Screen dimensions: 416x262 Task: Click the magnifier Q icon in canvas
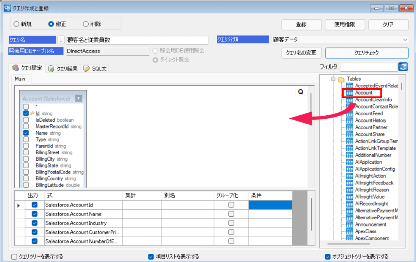pyautogui.click(x=300, y=91)
